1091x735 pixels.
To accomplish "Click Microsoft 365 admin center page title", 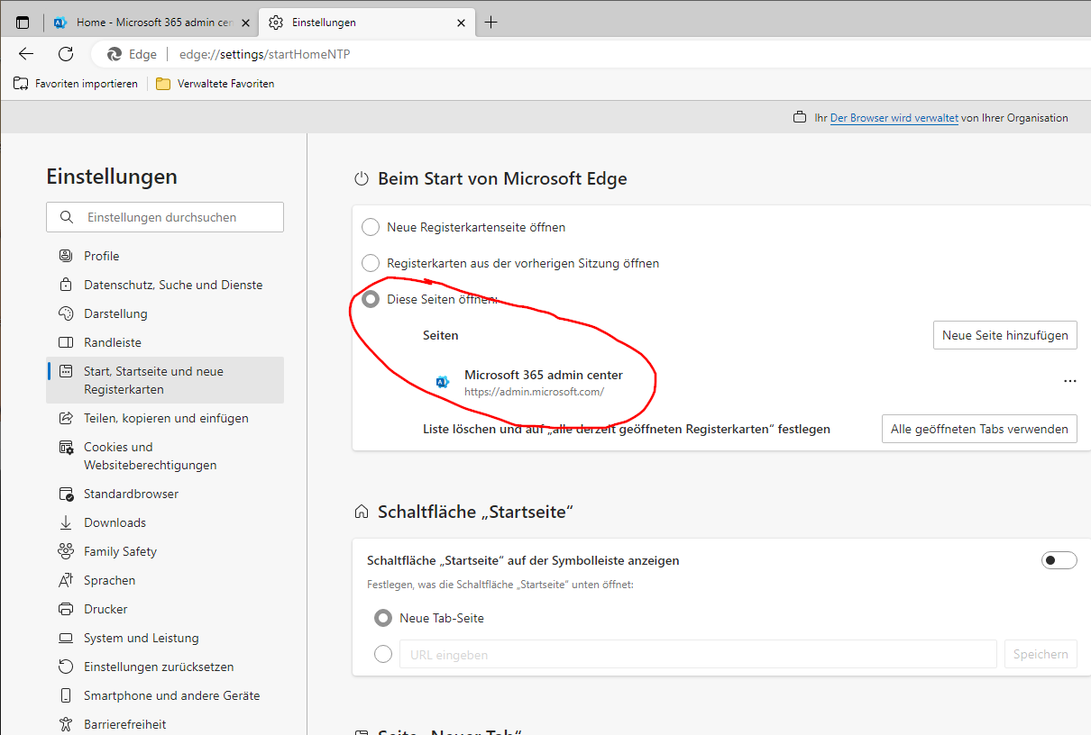I will (x=544, y=375).
